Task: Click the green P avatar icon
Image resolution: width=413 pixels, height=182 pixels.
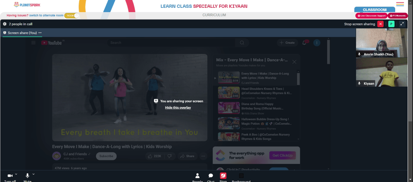Action: click(392, 24)
